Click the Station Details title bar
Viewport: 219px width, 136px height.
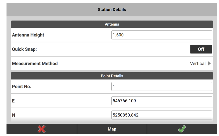click(x=112, y=9)
